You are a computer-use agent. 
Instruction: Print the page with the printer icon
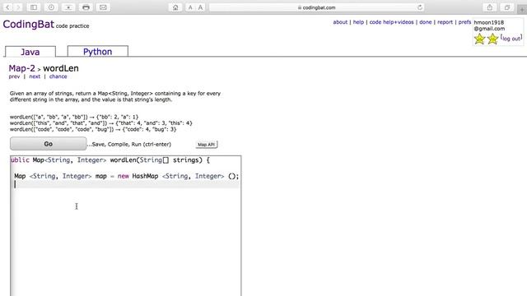coord(86,7)
